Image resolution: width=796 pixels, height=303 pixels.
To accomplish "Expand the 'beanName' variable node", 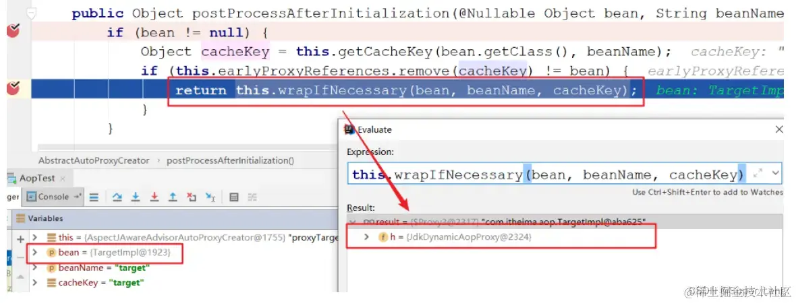I will [x=35, y=267].
